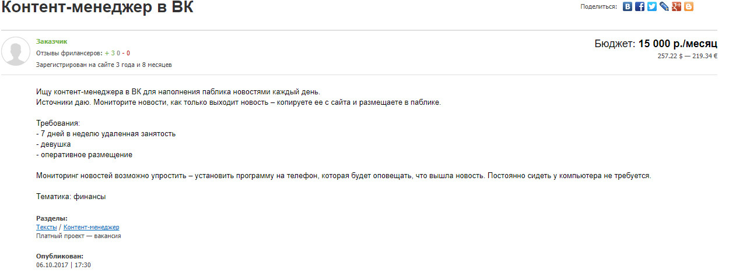View the +3 positive freelancer reviews
The image size is (729, 273).
(x=109, y=53)
